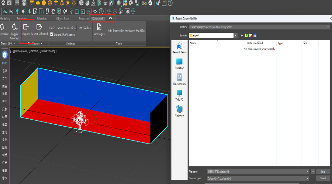
Task: Open the view menu icon in the dialog
Action: pyautogui.click(x=255, y=35)
